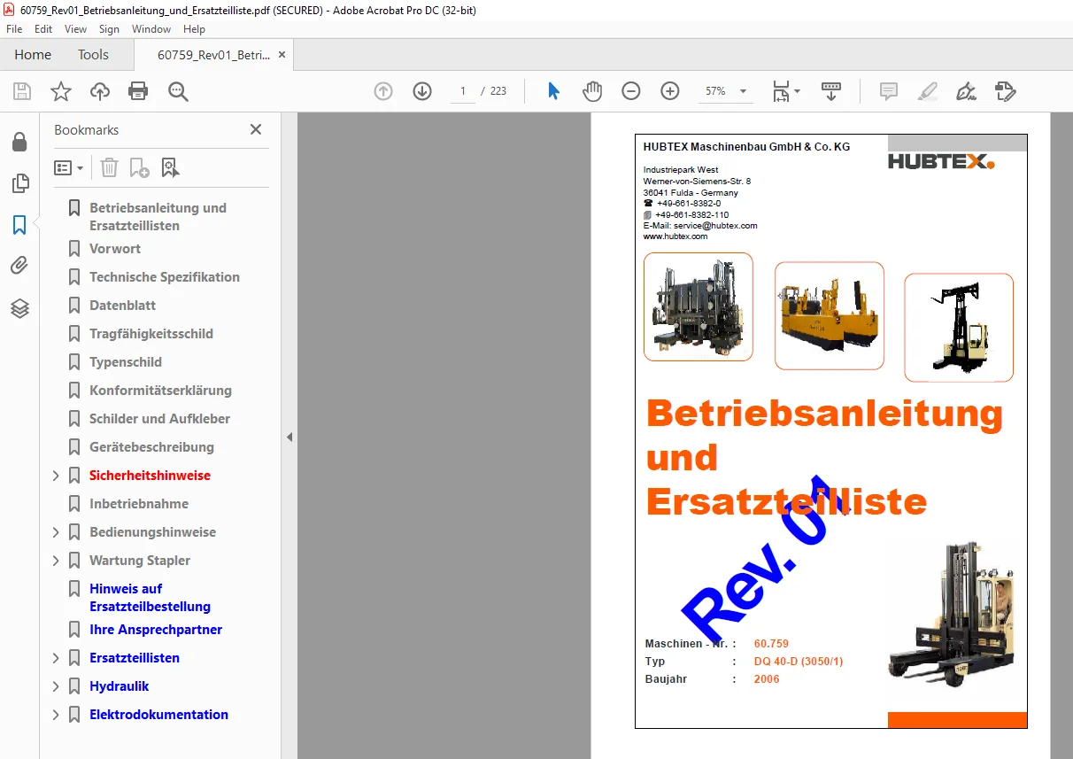Add new bookmark icon
Viewport: 1073px width, 759px height.
click(x=139, y=167)
